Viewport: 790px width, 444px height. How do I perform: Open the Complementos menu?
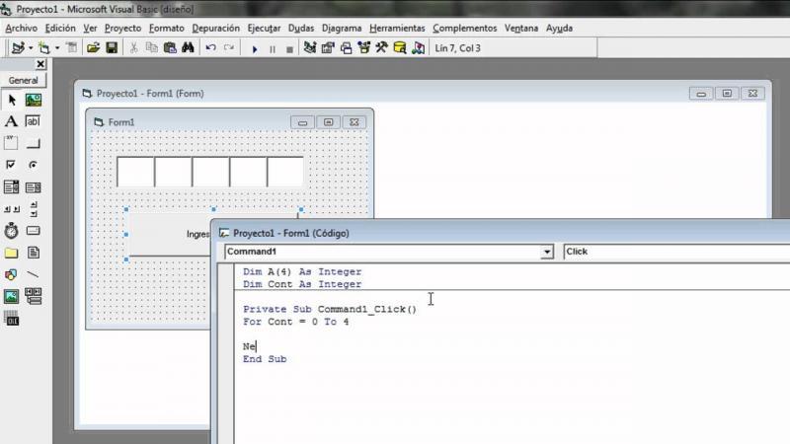coord(464,29)
